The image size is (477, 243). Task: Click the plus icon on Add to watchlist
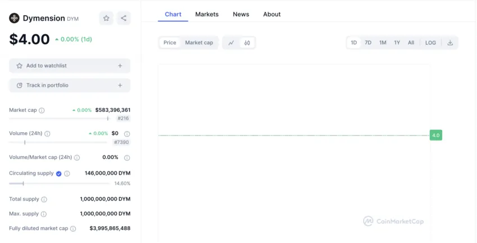(120, 66)
